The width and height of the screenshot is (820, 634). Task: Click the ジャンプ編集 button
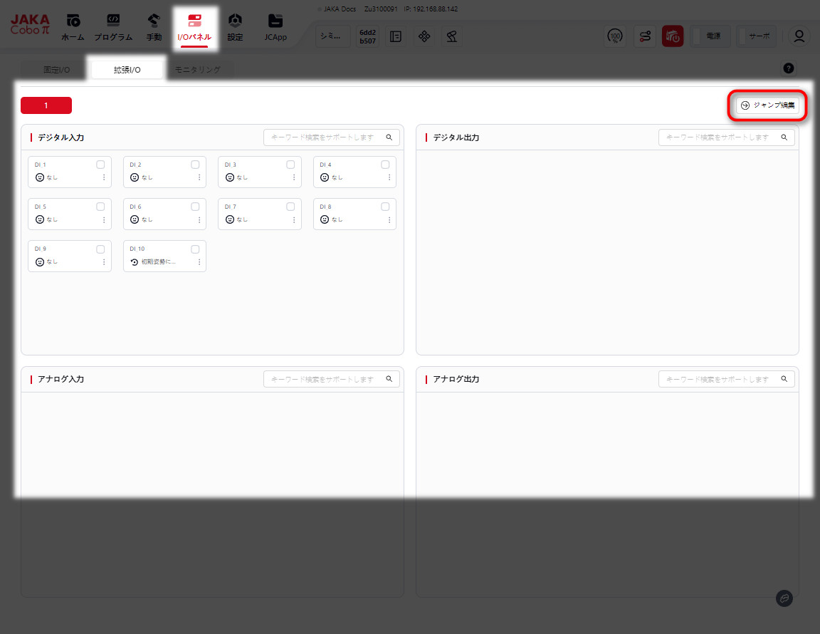click(767, 105)
